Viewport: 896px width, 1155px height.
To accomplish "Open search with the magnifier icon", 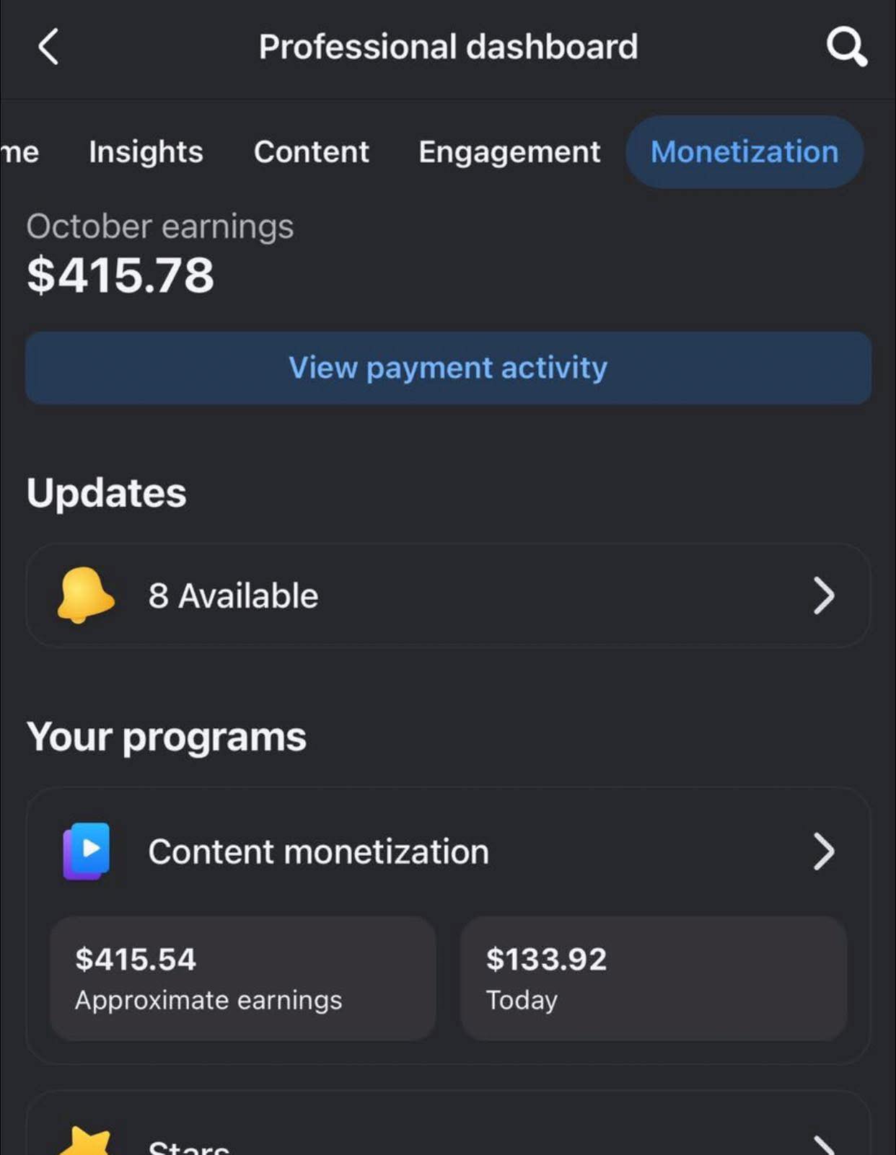I will [846, 48].
